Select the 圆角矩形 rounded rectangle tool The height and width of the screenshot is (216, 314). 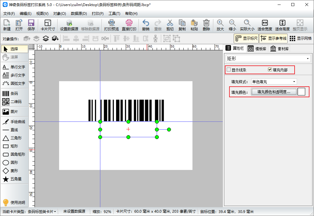pyautogui.click(x=15, y=154)
